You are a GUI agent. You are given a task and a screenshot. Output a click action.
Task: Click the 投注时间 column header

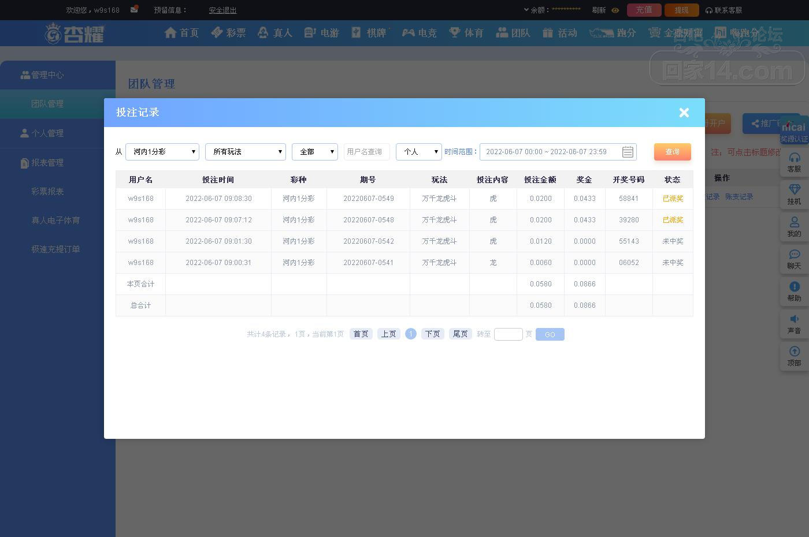click(x=218, y=180)
